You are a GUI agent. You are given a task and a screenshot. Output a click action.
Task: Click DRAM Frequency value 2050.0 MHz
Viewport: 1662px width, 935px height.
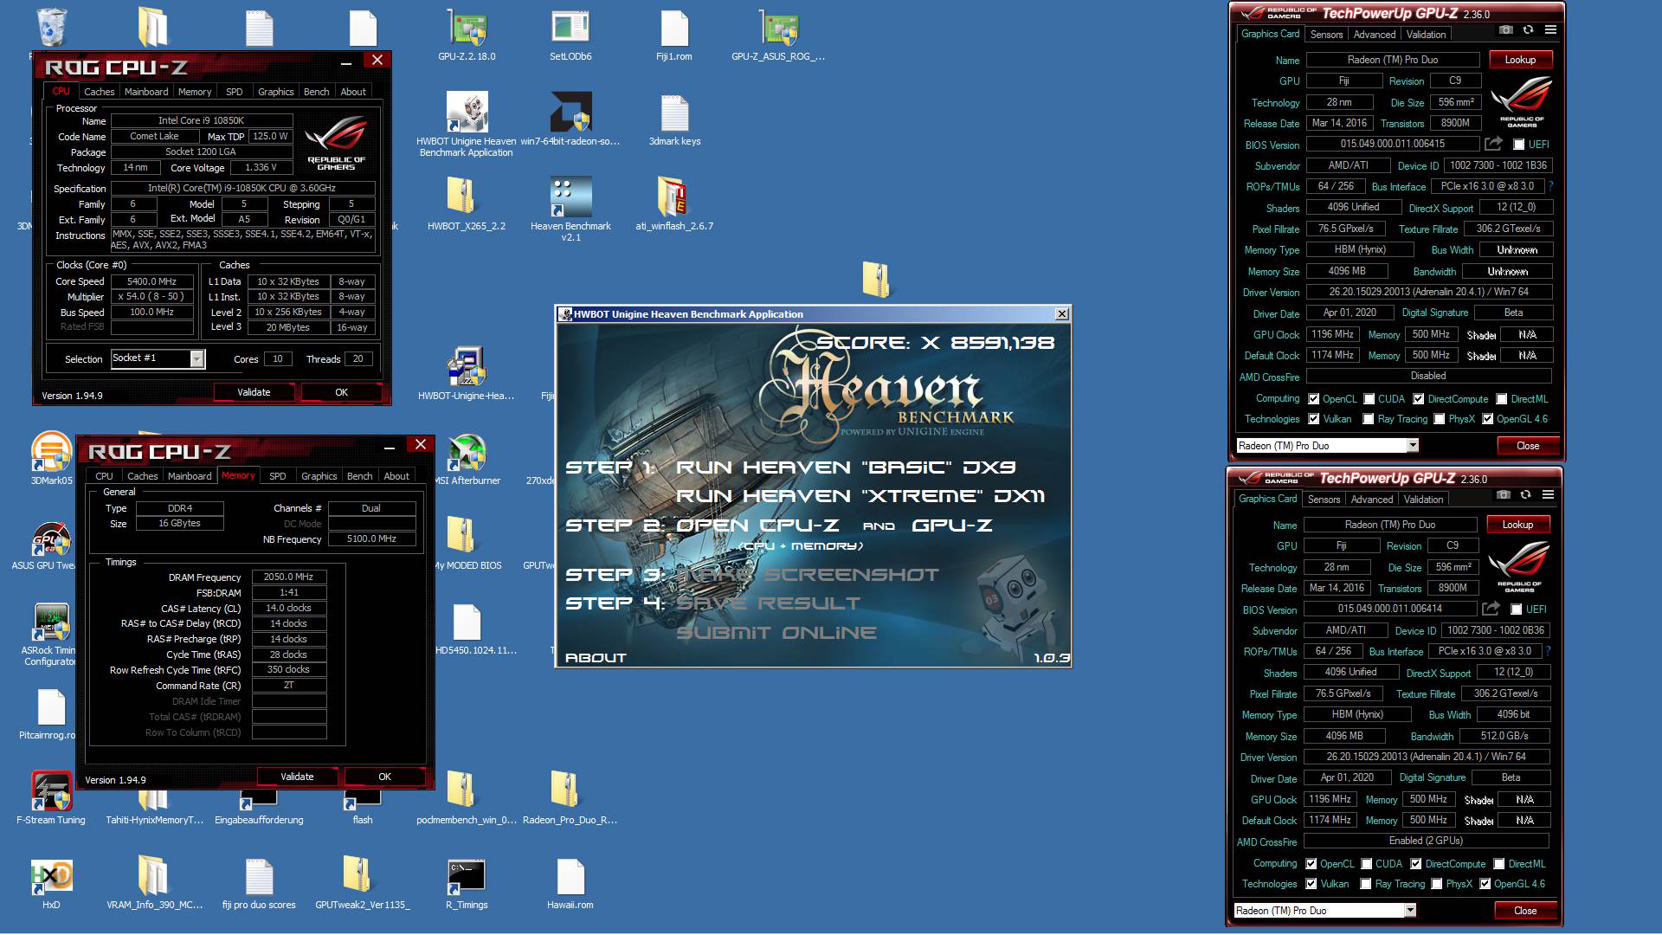[289, 577]
